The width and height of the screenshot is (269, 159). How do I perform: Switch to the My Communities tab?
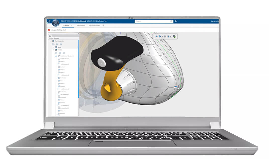[x=94, y=25]
